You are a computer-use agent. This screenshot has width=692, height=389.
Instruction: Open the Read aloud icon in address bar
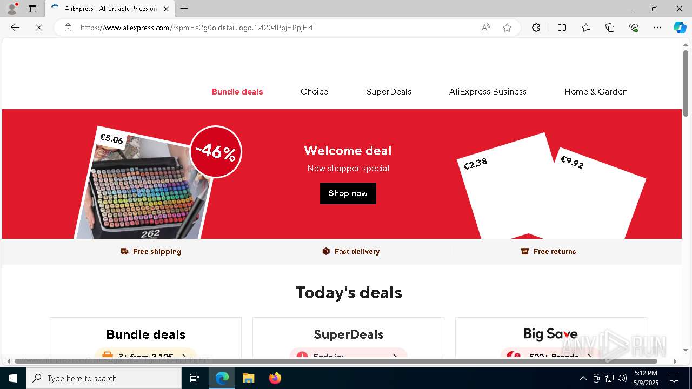485,28
